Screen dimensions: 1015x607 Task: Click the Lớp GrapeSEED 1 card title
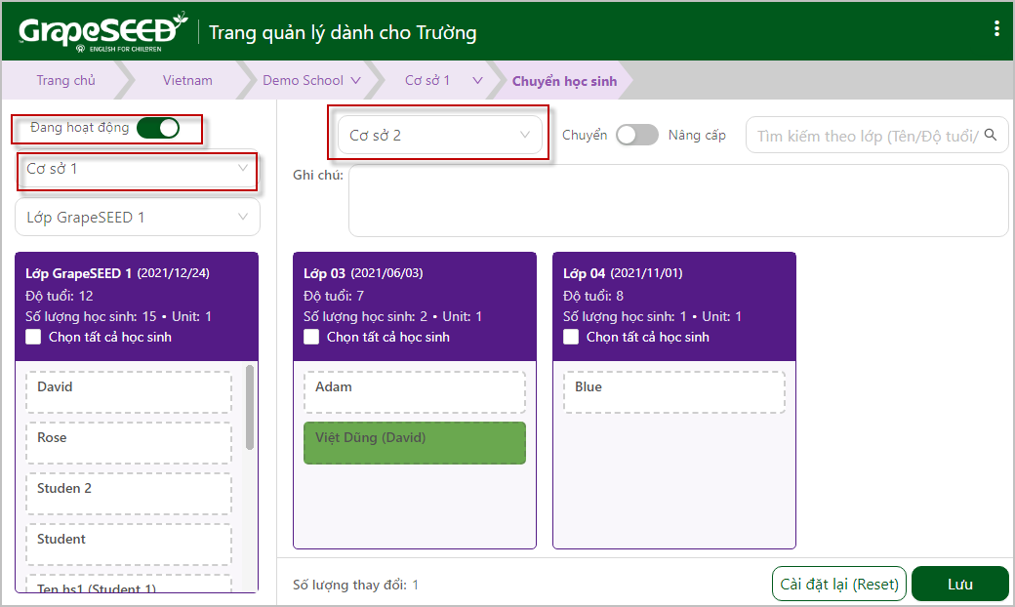point(78,273)
